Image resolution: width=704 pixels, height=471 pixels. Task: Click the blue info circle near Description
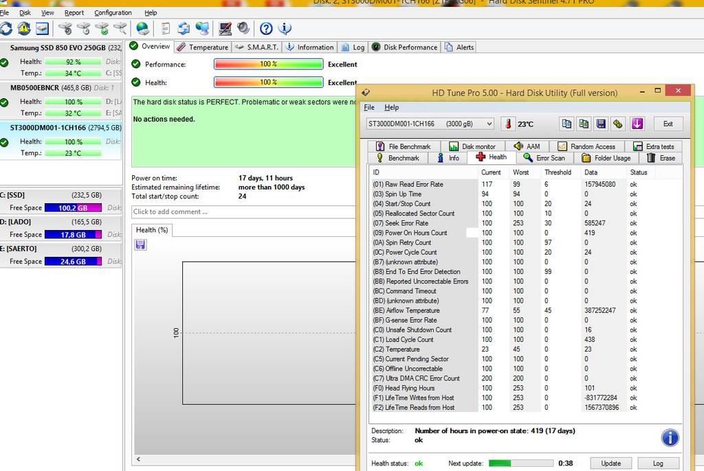point(670,438)
